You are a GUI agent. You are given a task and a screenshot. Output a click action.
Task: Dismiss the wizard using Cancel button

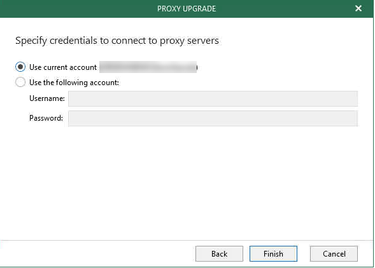(334, 253)
